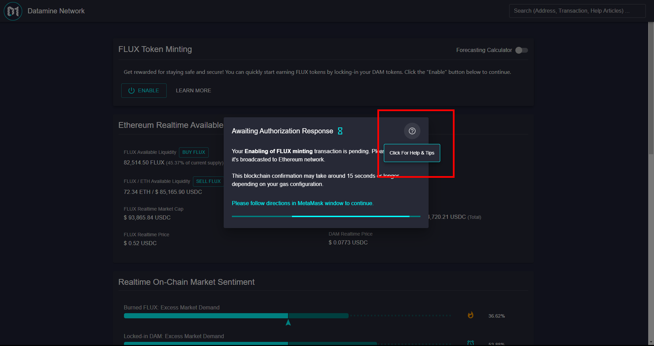Click the 'FLUX Token Minting' heading
Viewport: 654px width, 346px height.
click(x=155, y=49)
